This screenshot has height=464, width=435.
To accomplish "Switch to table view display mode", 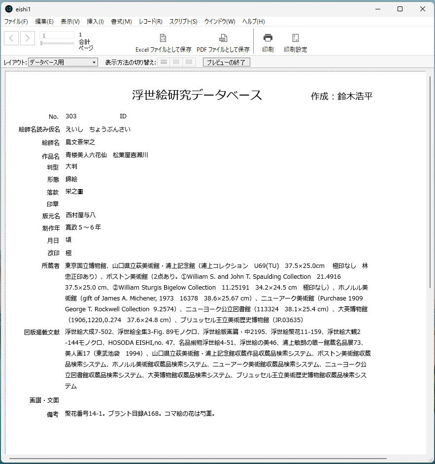I will click(x=189, y=62).
